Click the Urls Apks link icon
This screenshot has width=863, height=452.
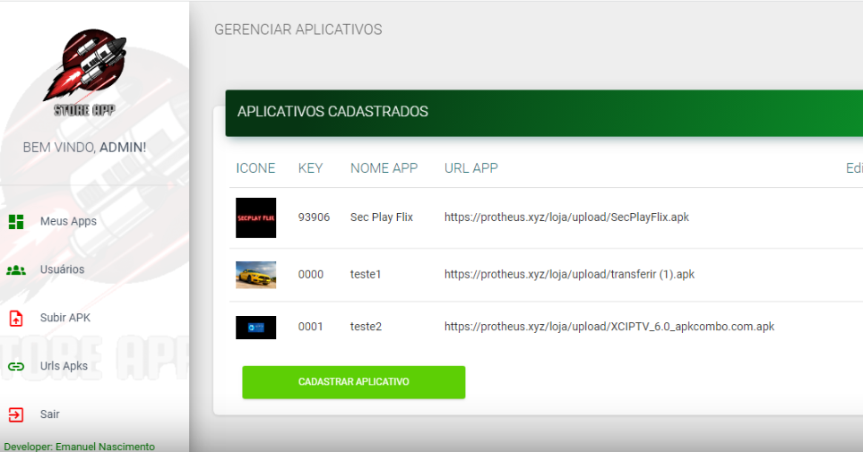click(16, 366)
